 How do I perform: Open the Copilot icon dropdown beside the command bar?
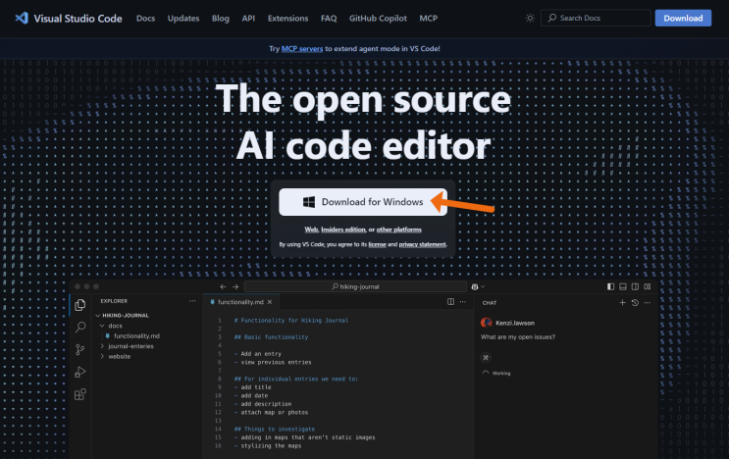coord(478,286)
